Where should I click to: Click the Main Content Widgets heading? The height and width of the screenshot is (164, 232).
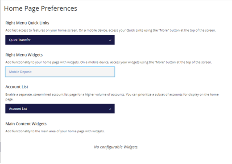(26, 124)
